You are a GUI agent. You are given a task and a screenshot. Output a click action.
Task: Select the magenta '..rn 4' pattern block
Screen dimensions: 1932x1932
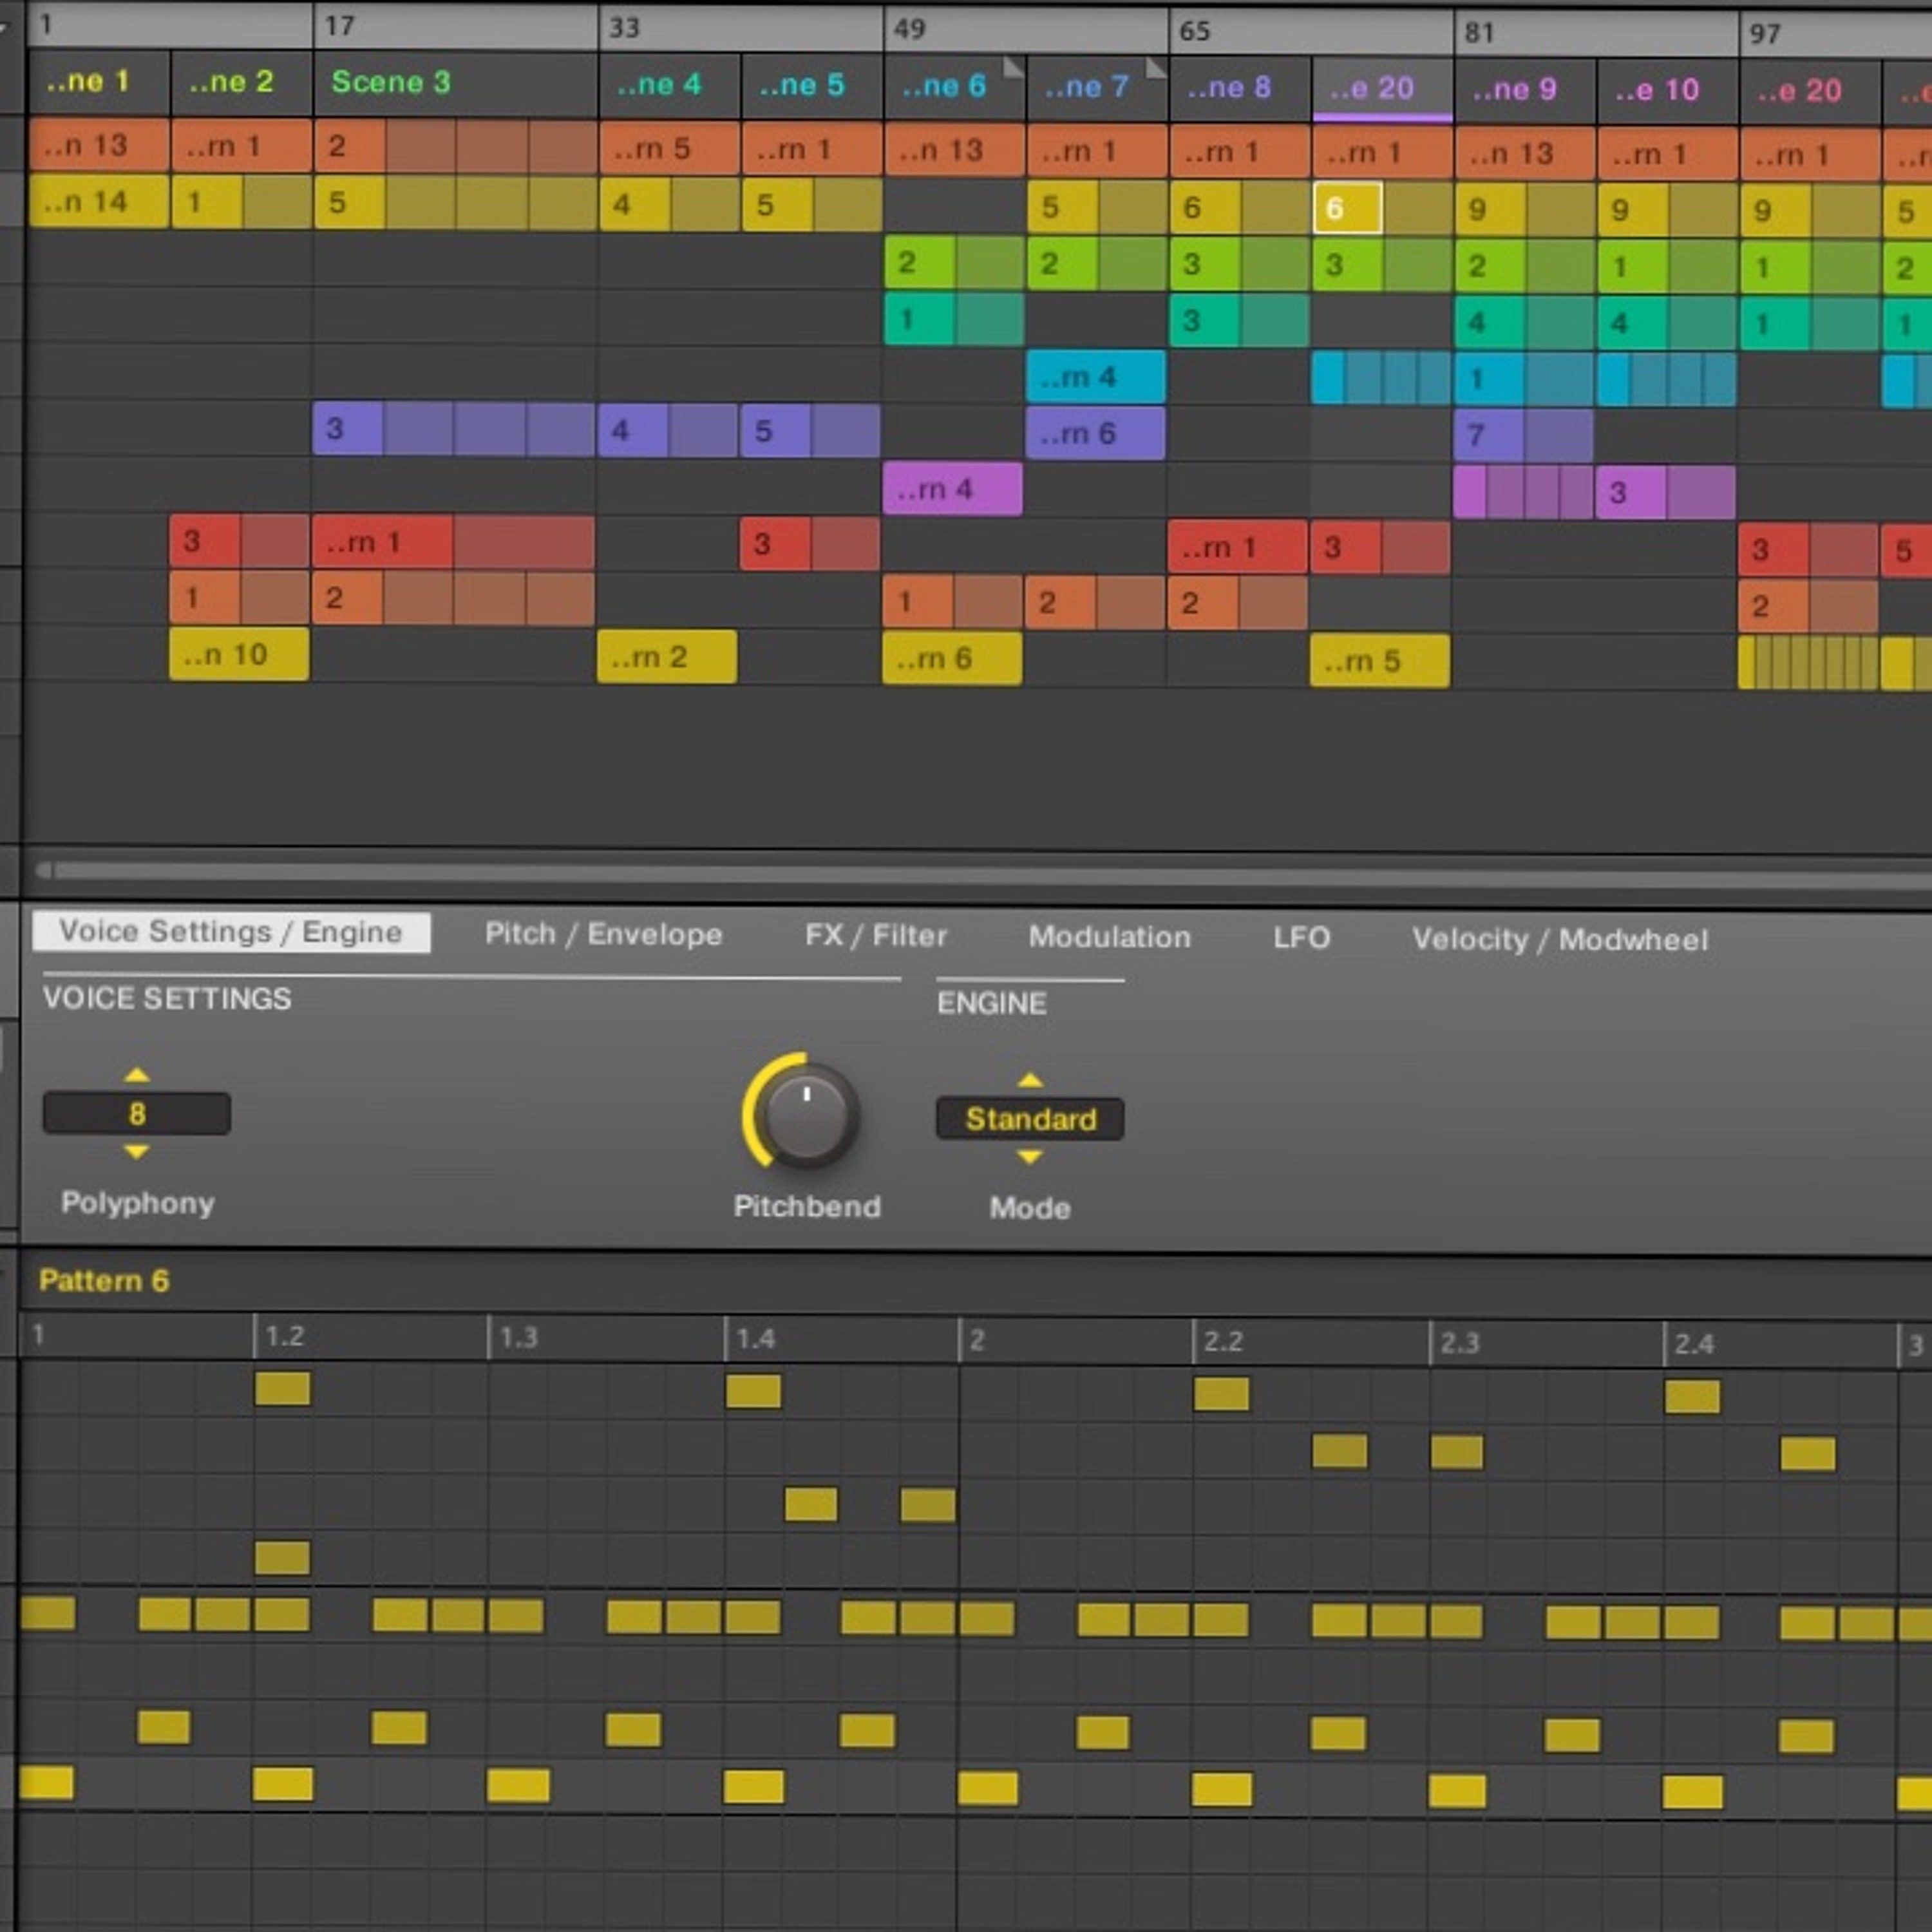coord(953,489)
